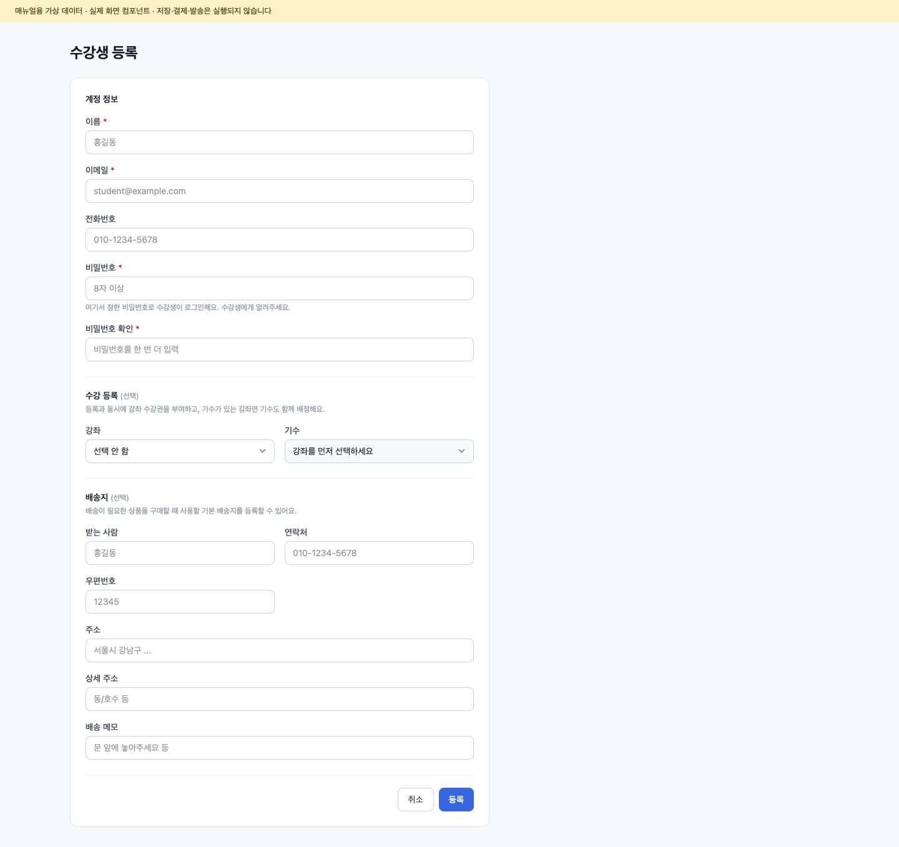Click the 취소 button
This screenshot has width=899, height=847.
pyautogui.click(x=416, y=800)
